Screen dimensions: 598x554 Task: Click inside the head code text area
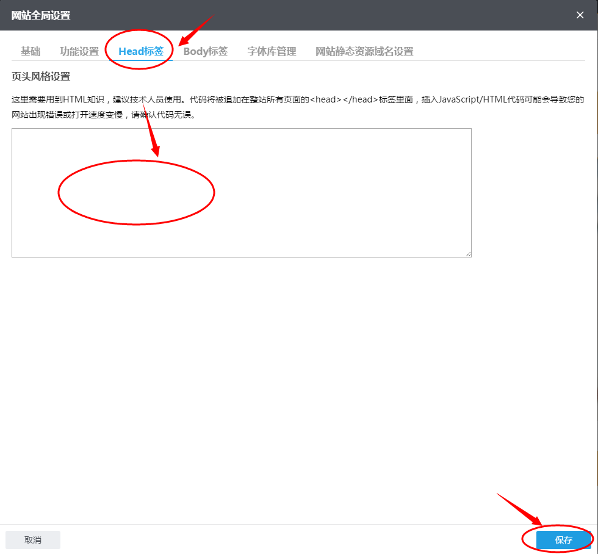241,192
